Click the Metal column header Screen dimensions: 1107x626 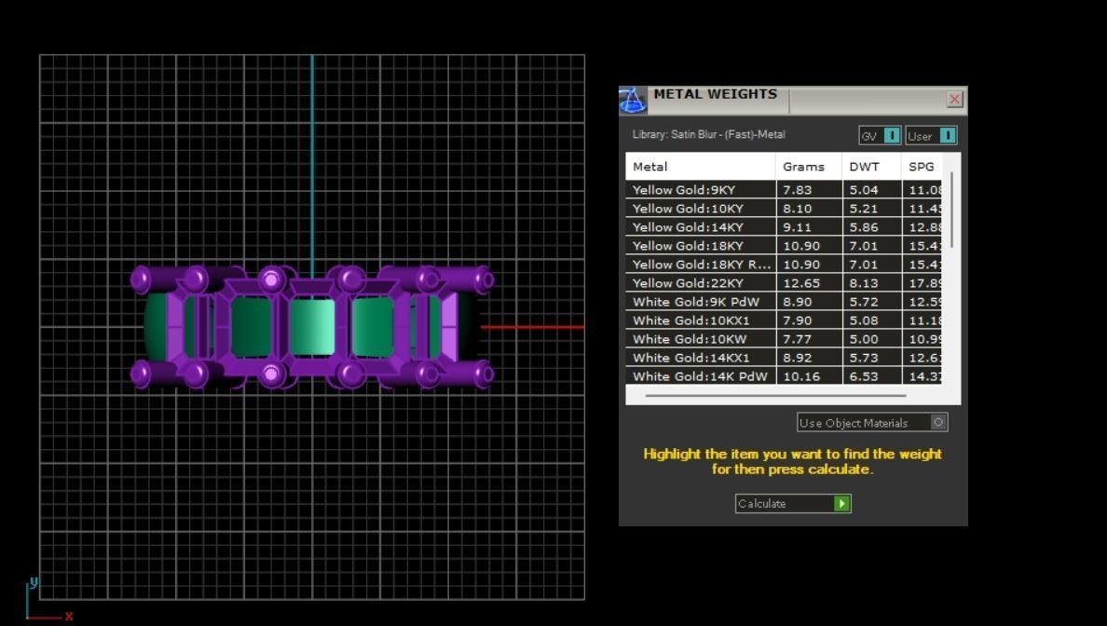pyautogui.click(x=701, y=167)
